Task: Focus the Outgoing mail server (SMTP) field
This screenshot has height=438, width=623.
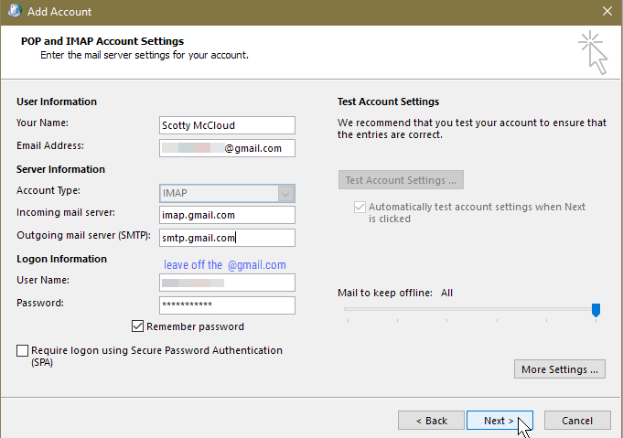Action: pos(227,238)
